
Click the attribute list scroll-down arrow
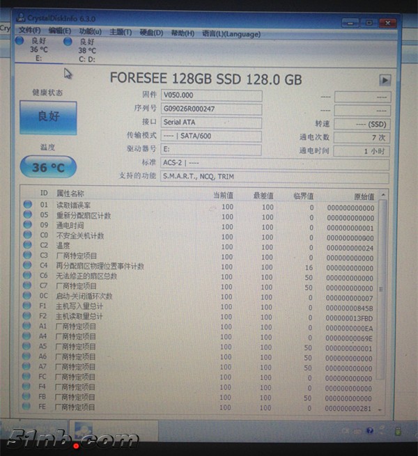coord(380,410)
